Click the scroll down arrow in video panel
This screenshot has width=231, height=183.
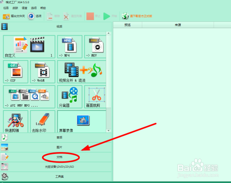coord(109,131)
